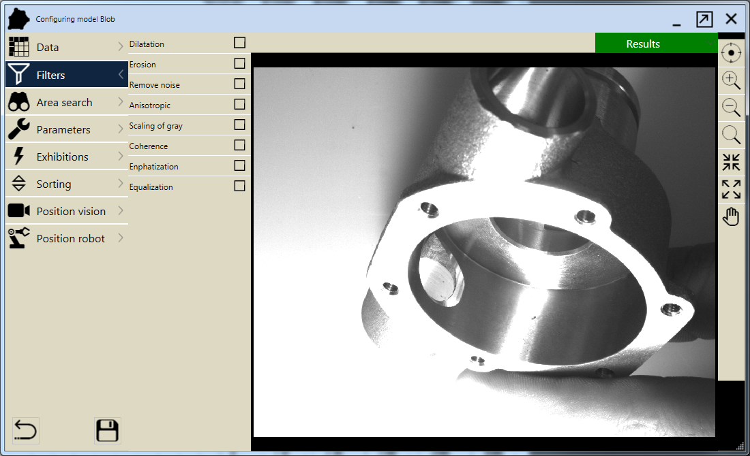This screenshot has width=750, height=456.
Task: Click the undo back arrow icon
Action: 25,430
